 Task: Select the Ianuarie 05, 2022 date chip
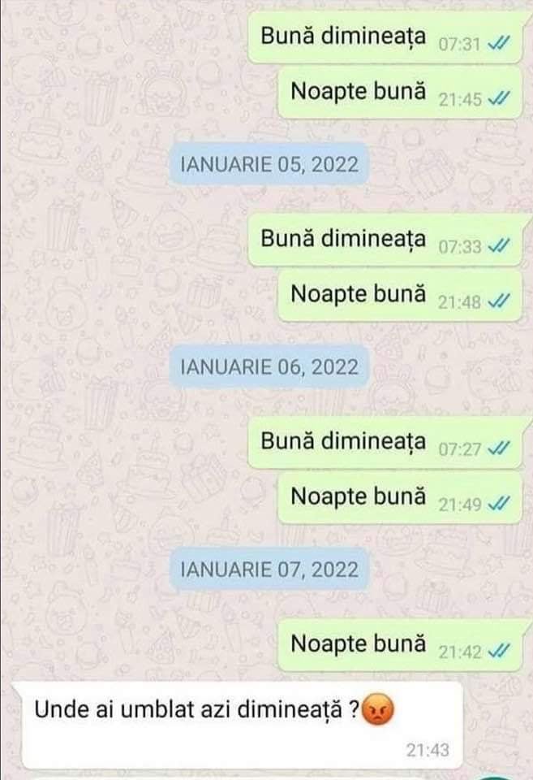click(269, 165)
